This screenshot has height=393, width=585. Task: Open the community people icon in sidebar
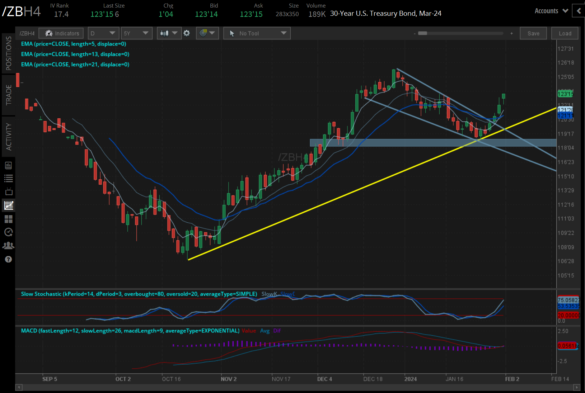[x=9, y=246]
